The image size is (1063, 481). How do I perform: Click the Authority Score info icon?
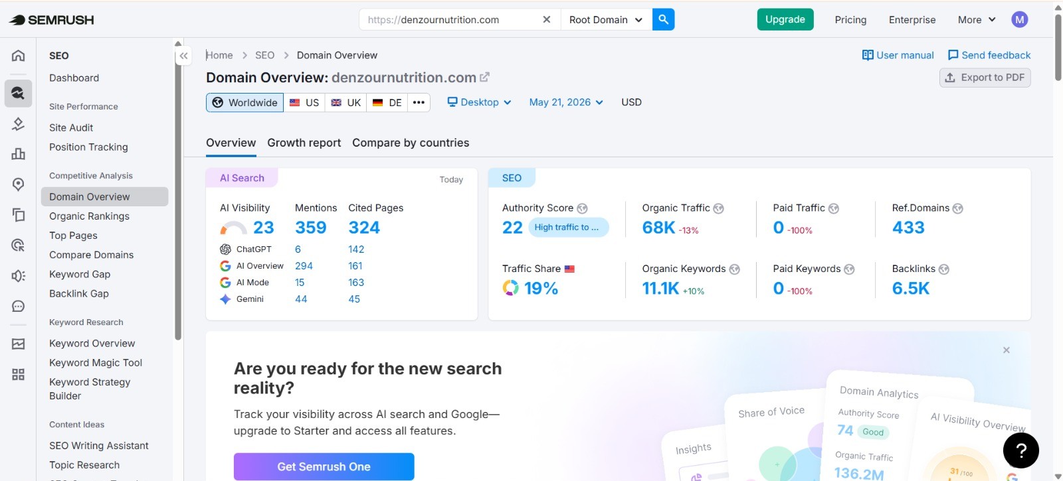tap(582, 208)
